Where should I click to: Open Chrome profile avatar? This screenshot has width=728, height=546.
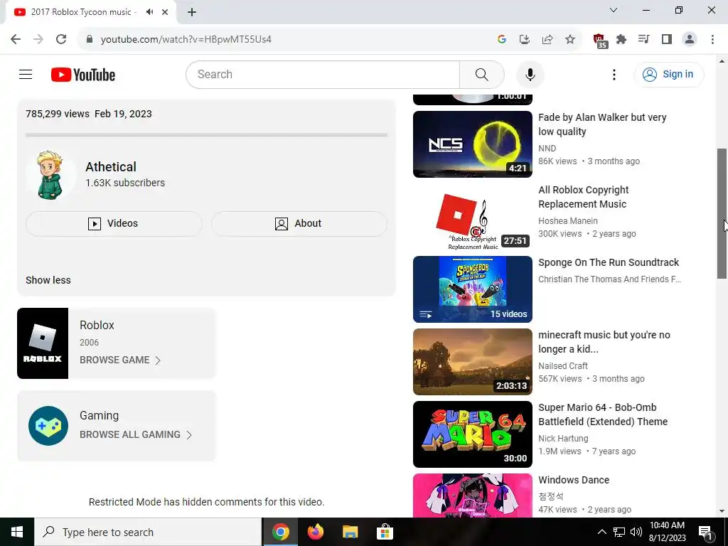(690, 39)
